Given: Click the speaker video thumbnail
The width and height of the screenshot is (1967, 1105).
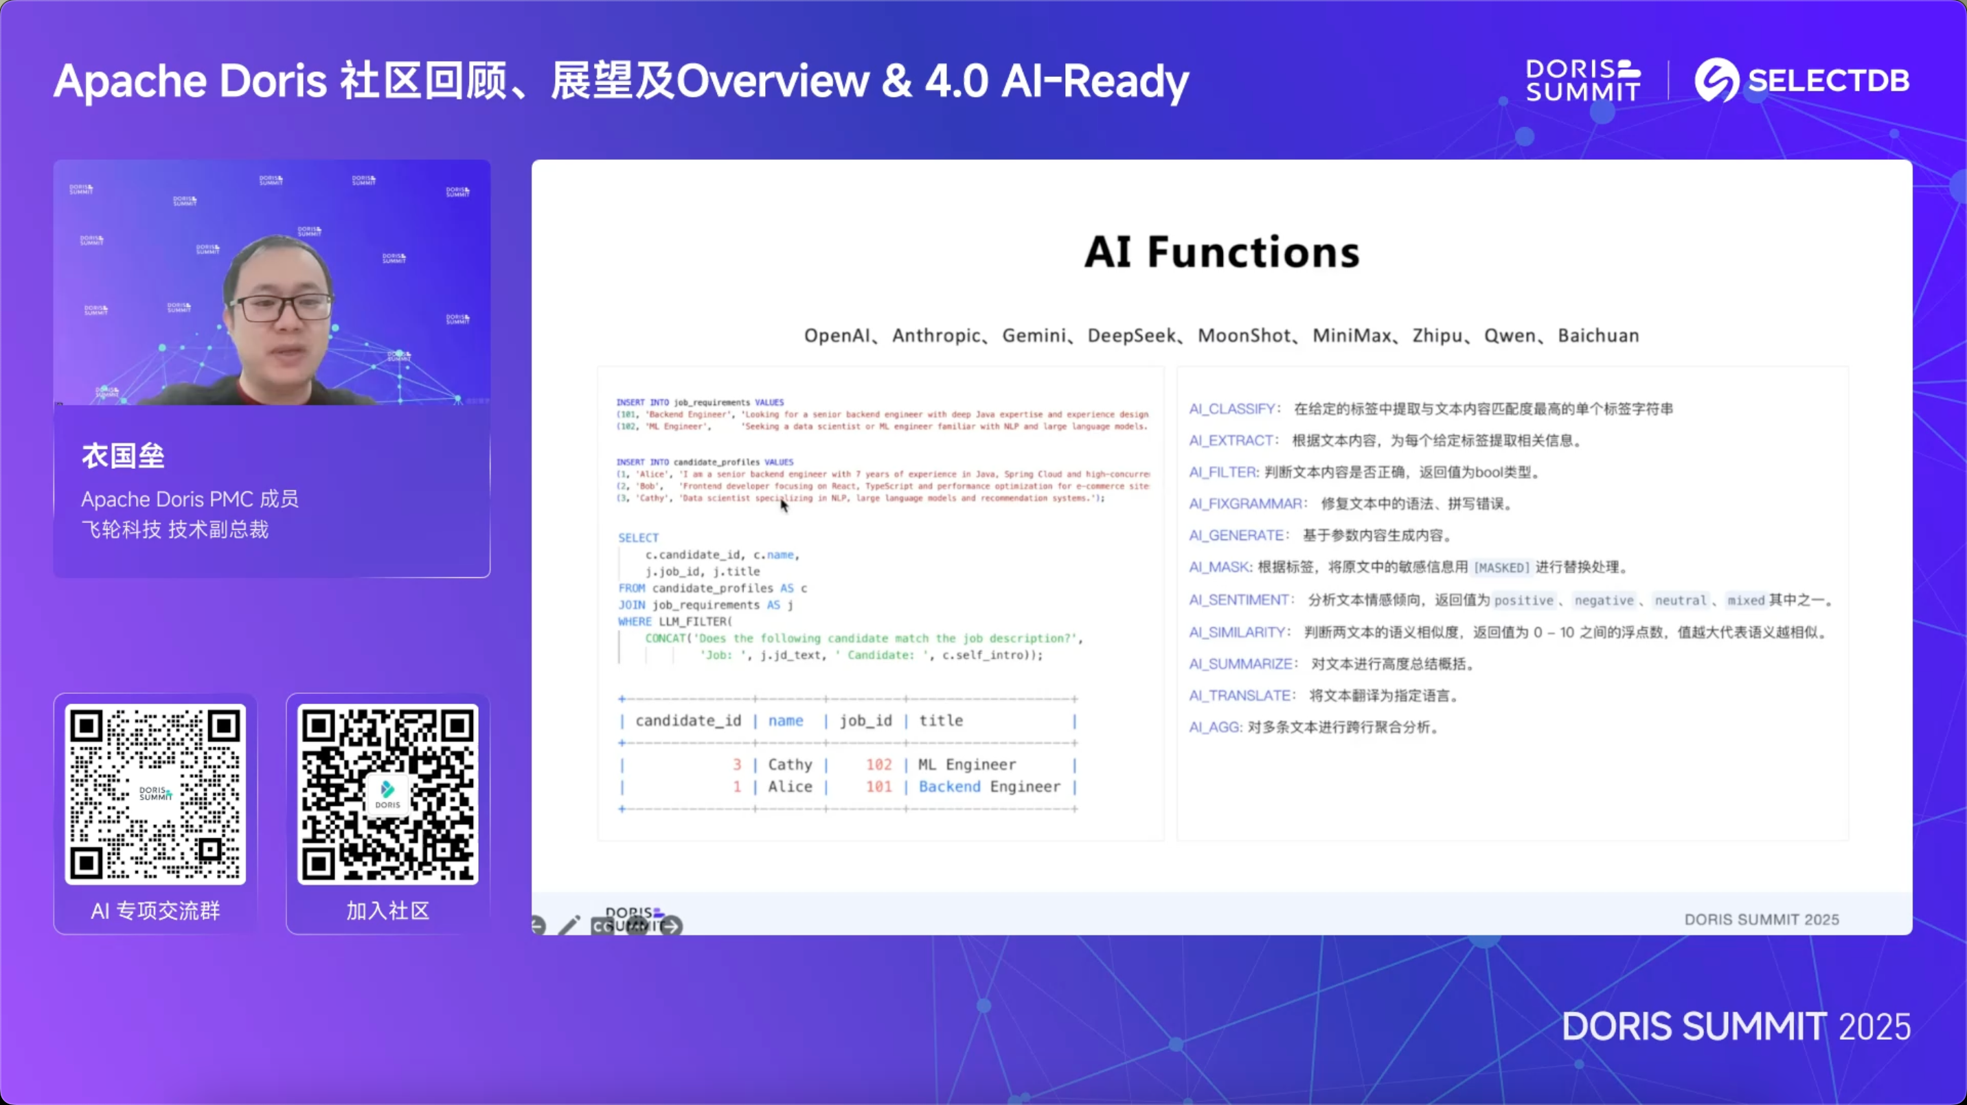Looking at the screenshot, I should (x=272, y=282).
